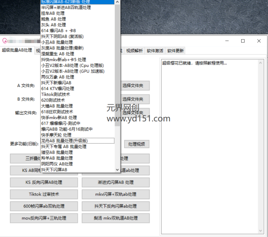This screenshot has width=268, height=237.
Task: Click the 梨汤 mkv双轨道AB处理 button
Action: 115,218
